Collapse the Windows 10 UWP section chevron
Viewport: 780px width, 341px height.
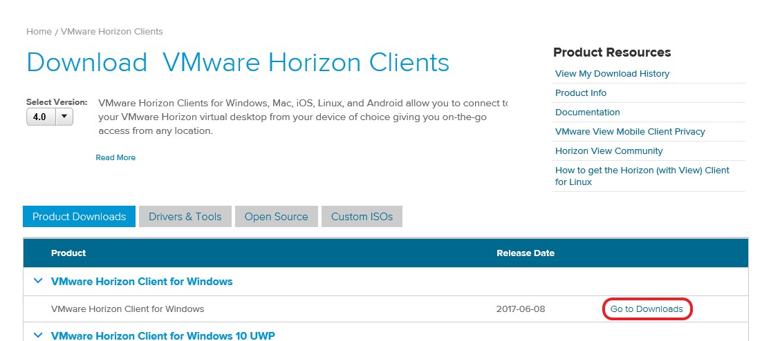(38, 335)
